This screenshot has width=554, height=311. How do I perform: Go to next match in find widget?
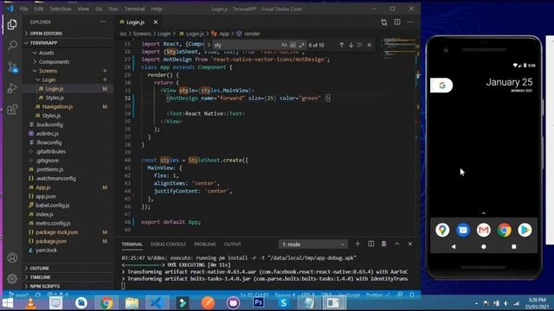(x=351, y=45)
